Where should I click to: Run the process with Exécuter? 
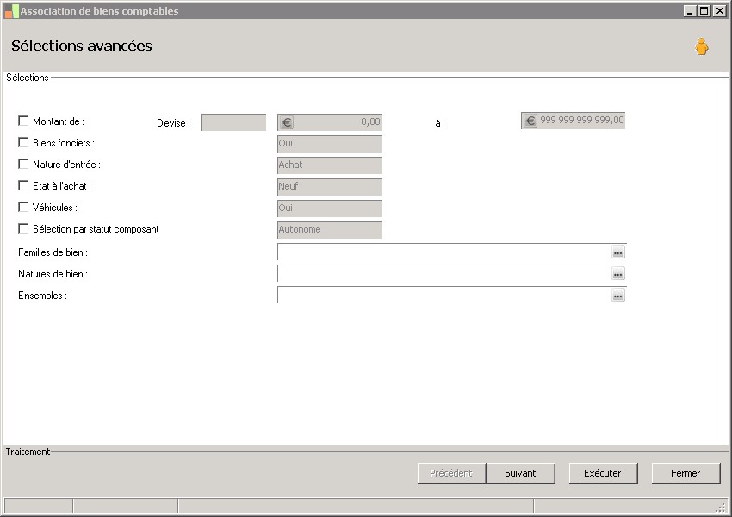point(603,473)
